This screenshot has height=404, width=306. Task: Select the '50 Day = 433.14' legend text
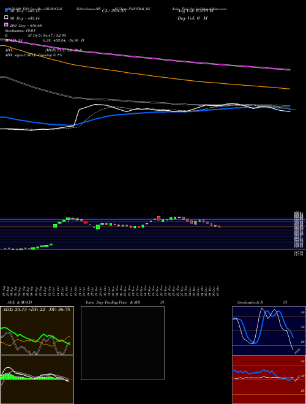click(x=24, y=18)
